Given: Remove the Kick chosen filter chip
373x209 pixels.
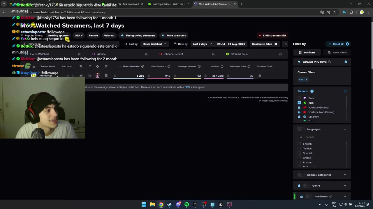Looking at the screenshot, I should click(x=306, y=80).
